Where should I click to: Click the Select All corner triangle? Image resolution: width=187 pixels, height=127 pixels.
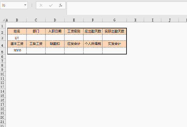click(x=4, y=20)
